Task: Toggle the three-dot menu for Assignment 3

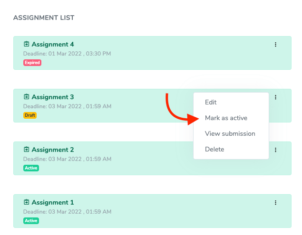Action: (275, 97)
